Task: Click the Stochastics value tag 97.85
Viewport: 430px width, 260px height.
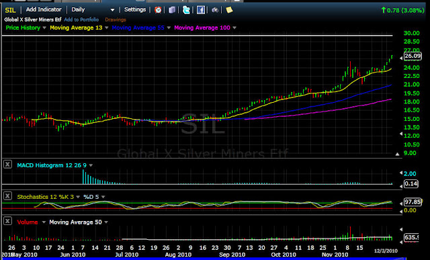Action: click(413, 202)
